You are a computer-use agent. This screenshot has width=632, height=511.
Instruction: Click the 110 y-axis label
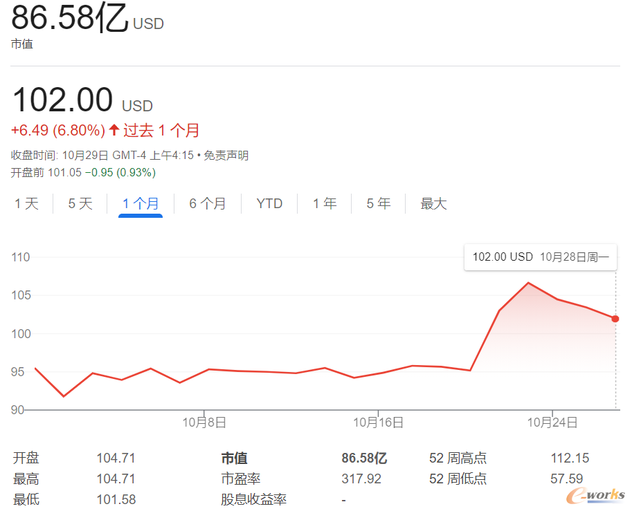[x=21, y=257]
